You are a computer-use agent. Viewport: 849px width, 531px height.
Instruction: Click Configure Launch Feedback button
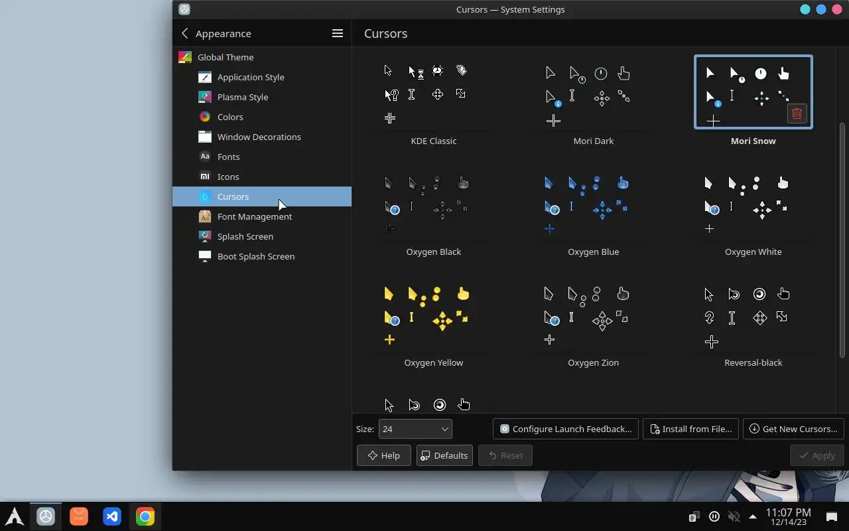[x=566, y=429]
